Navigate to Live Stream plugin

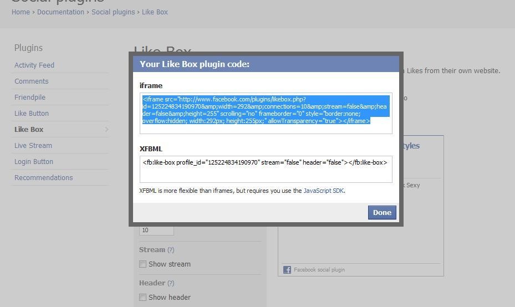33,146
